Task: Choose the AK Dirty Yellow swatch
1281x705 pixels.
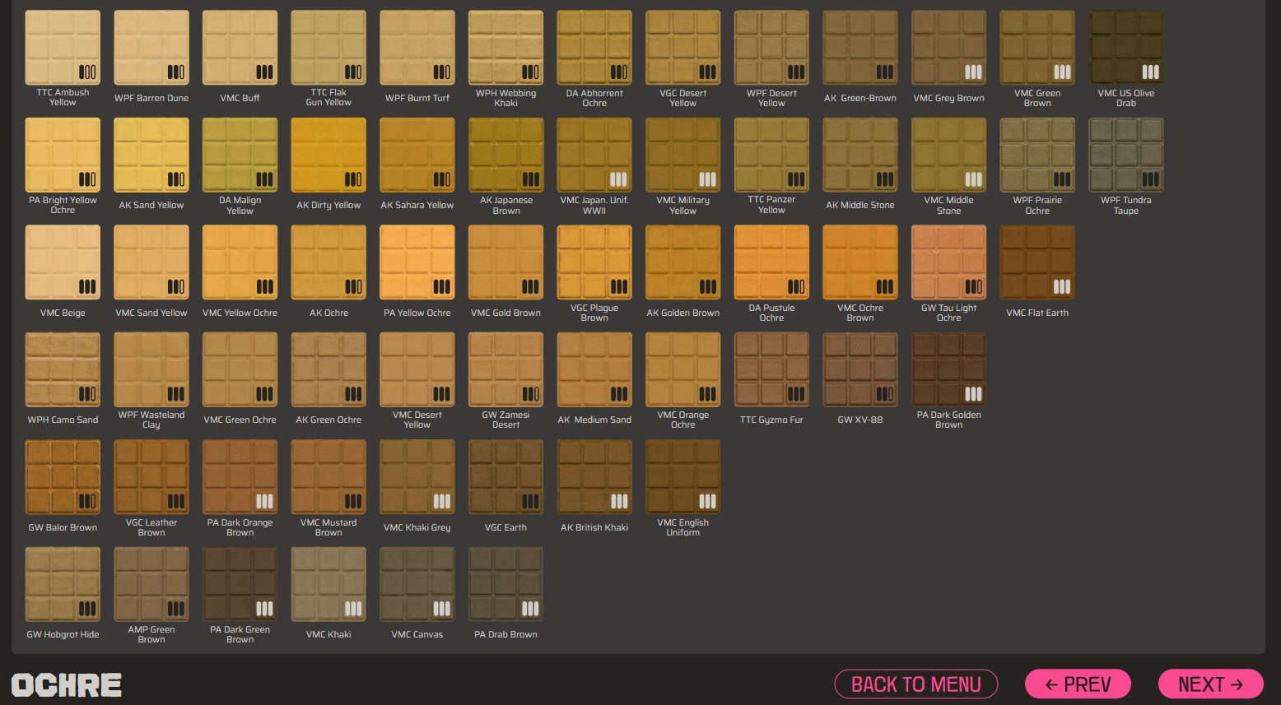Action: pyautogui.click(x=328, y=155)
